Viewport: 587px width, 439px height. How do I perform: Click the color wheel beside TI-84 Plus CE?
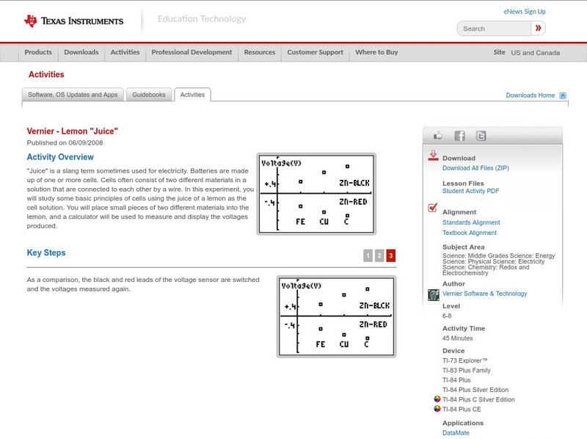(437, 408)
